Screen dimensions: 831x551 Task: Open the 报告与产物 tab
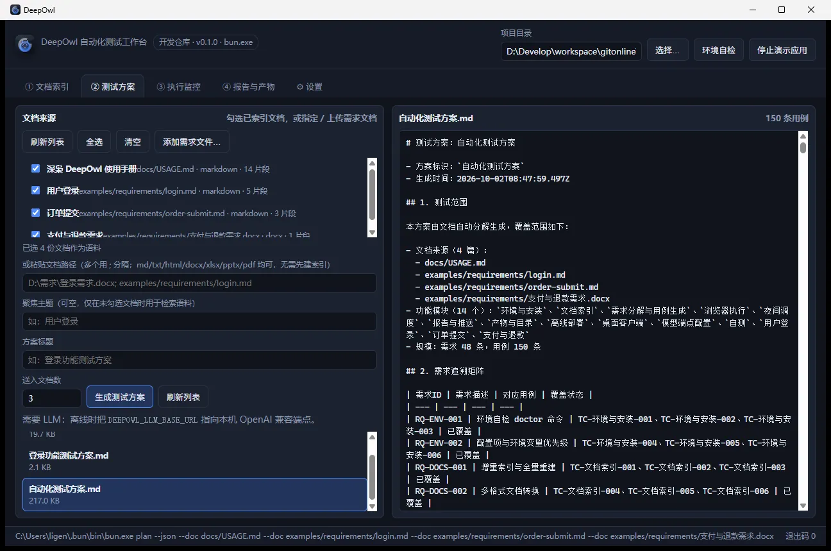tap(249, 87)
